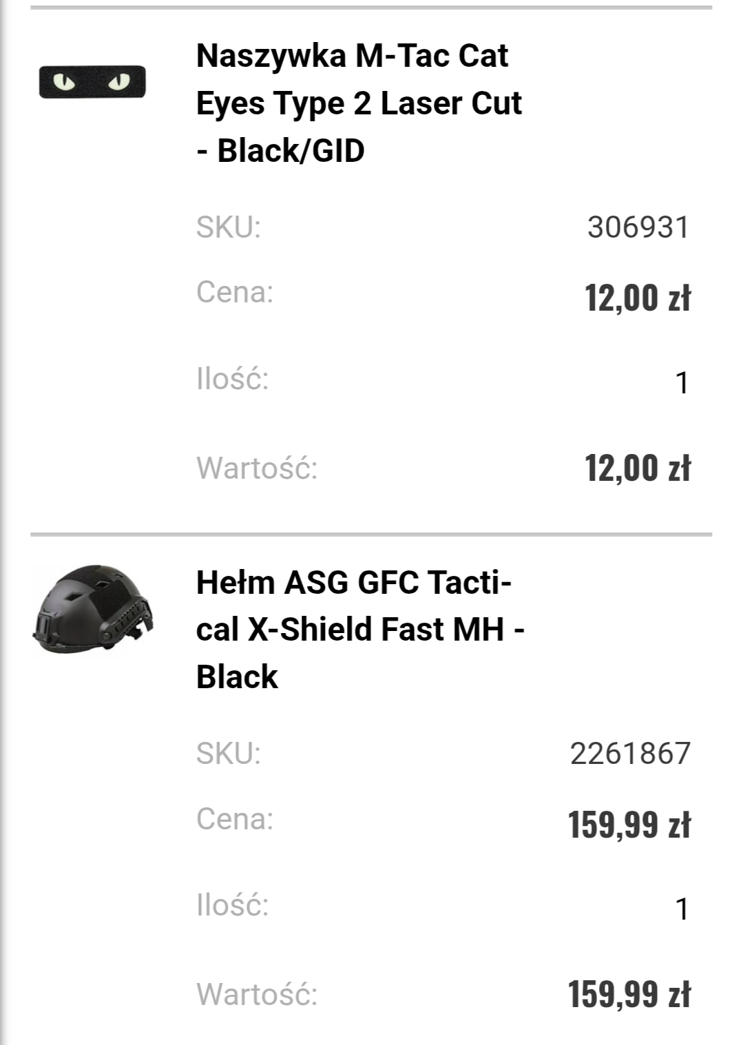Click the Ilość label for the helmet

click(x=232, y=905)
